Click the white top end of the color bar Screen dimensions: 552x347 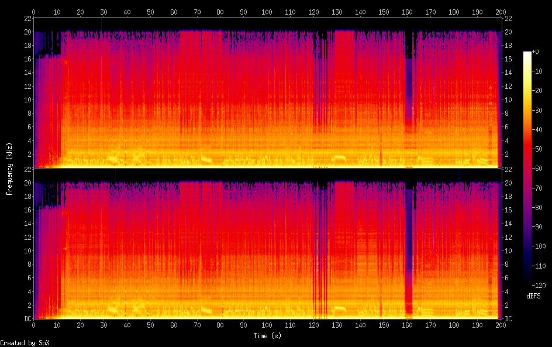pyautogui.click(x=527, y=54)
